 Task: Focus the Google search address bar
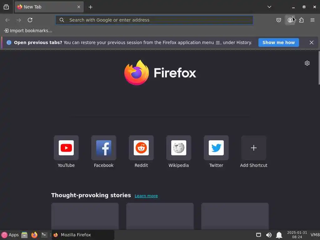[154, 20]
